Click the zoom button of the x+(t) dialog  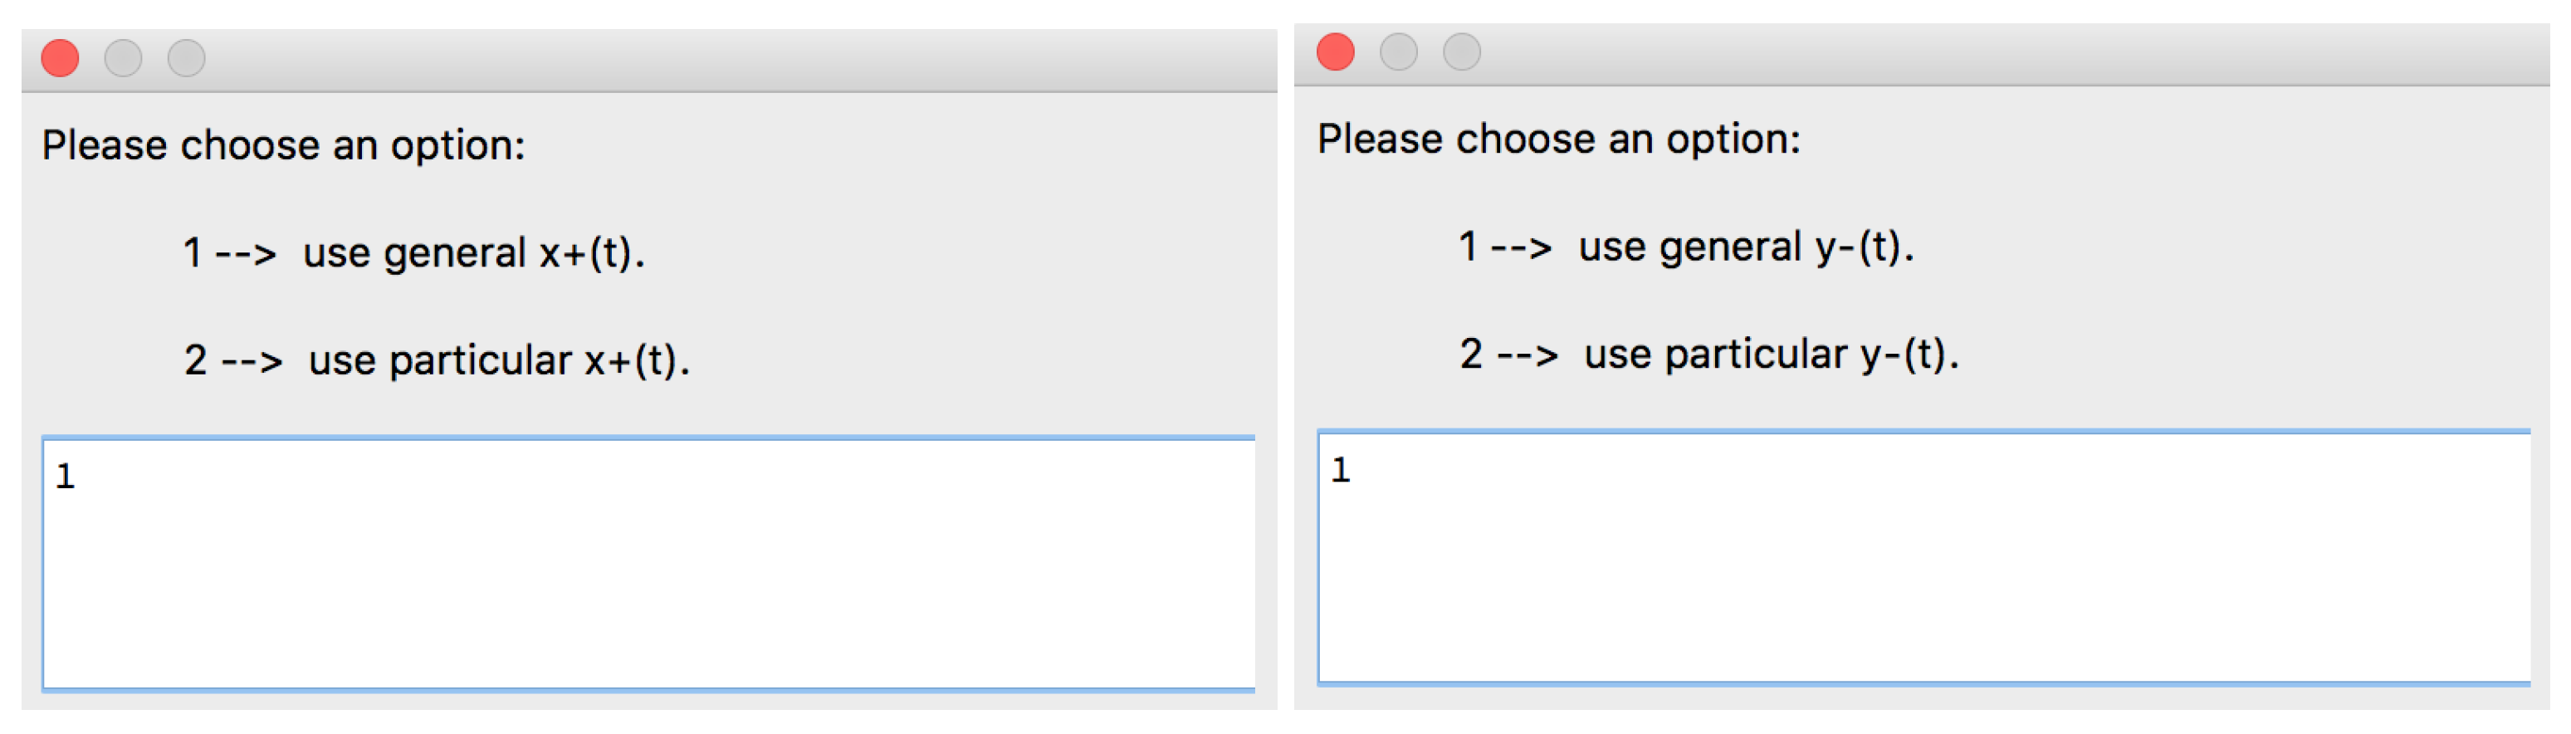(x=187, y=58)
